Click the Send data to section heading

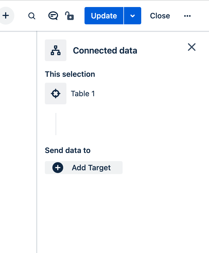(68, 150)
